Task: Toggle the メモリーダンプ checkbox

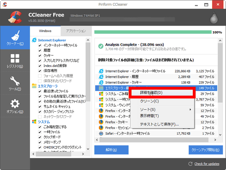Action: (40, 142)
